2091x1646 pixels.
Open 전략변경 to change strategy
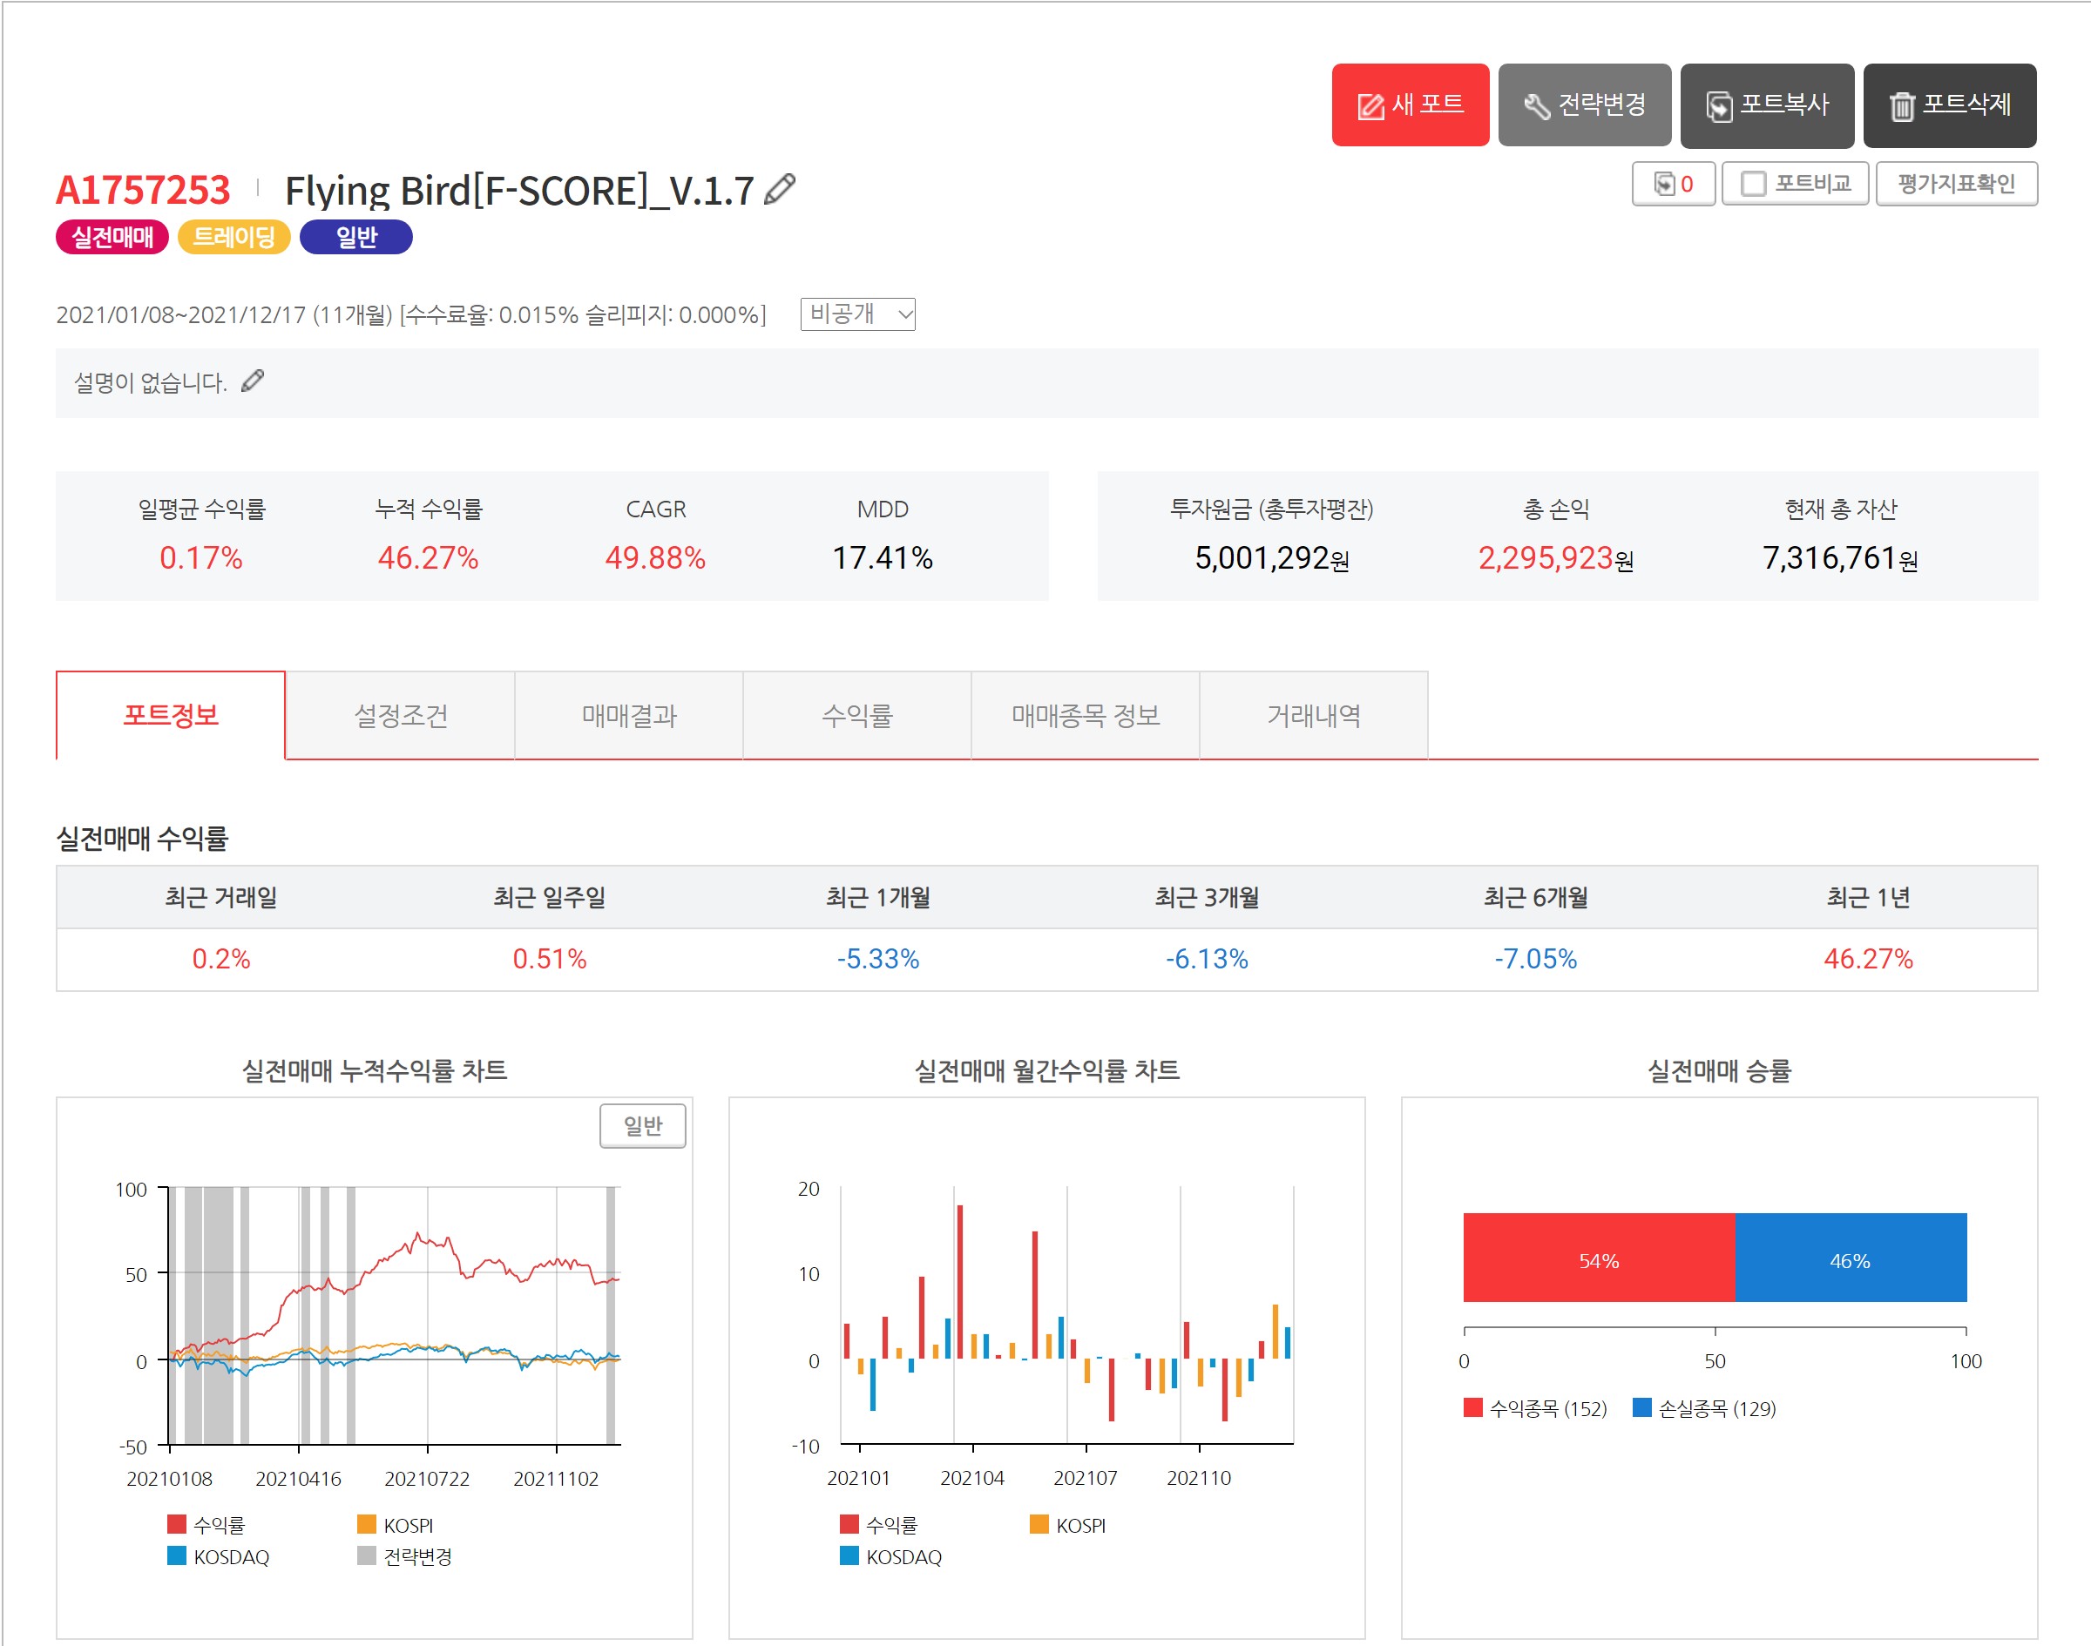tap(1584, 105)
